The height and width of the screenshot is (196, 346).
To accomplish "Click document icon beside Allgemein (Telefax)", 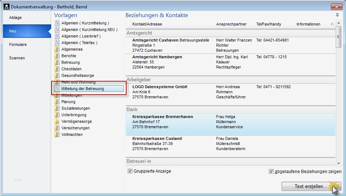I will coord(57,43).
